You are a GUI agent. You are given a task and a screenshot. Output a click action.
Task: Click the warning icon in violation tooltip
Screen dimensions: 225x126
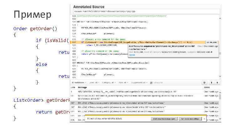tap(130, 46)
